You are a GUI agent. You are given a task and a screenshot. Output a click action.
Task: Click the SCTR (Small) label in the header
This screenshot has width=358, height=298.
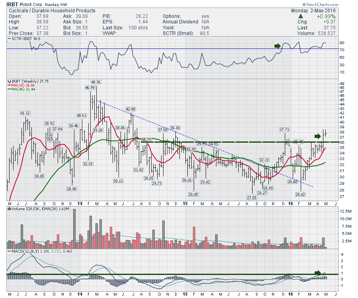178,33
